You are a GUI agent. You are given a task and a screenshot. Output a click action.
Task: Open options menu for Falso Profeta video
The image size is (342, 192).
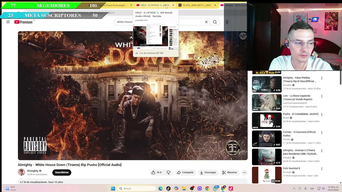click(322, 78)
